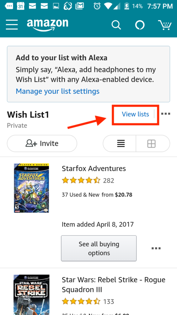
Task: Open Alexa voice assistant icon
Action: pyautogui.click(x=140, y=25)
